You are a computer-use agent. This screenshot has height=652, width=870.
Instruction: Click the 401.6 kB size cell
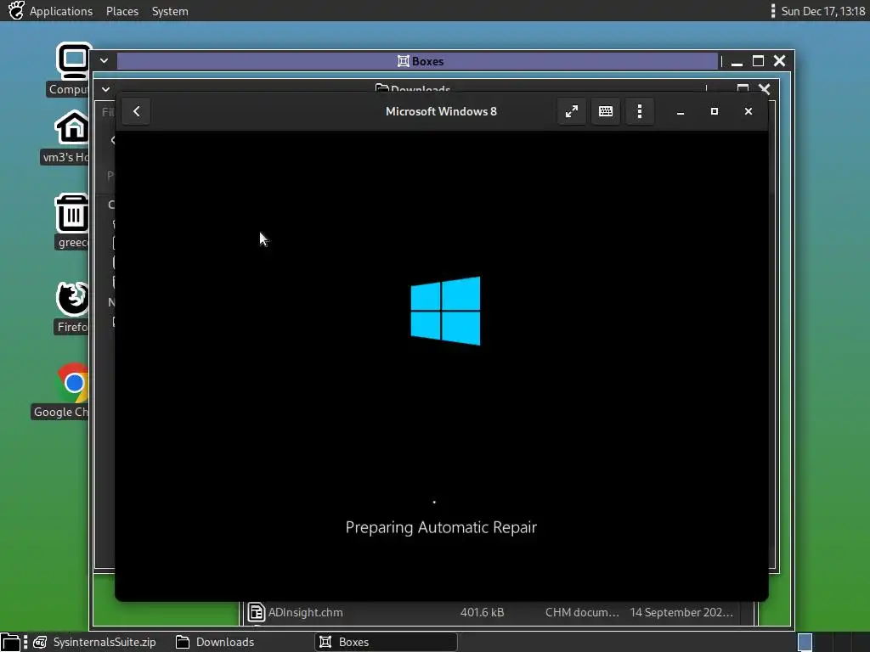[x=482, y=613]
